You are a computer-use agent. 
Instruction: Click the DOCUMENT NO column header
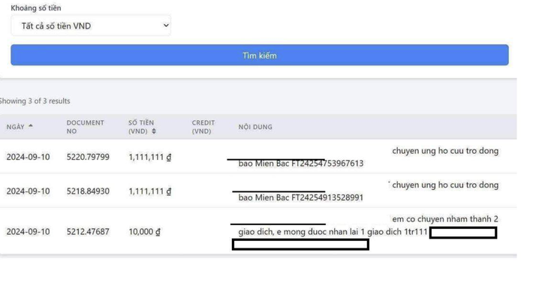85,127
